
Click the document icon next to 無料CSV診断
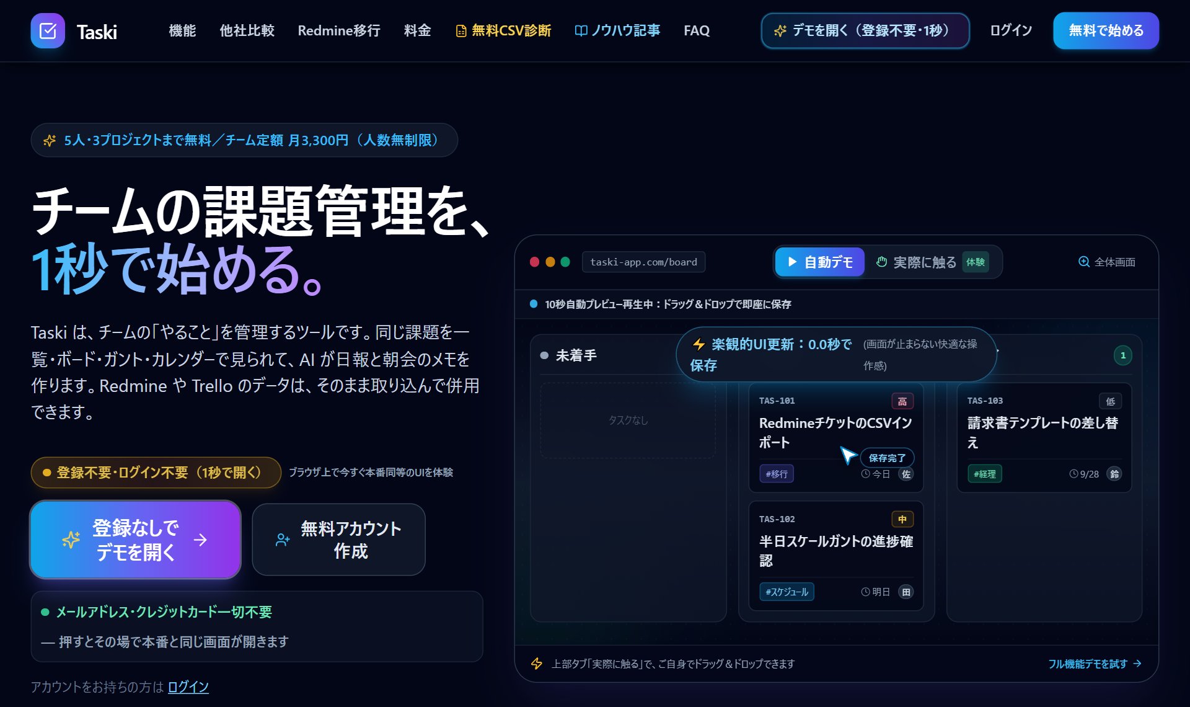(x=461, y=30)
